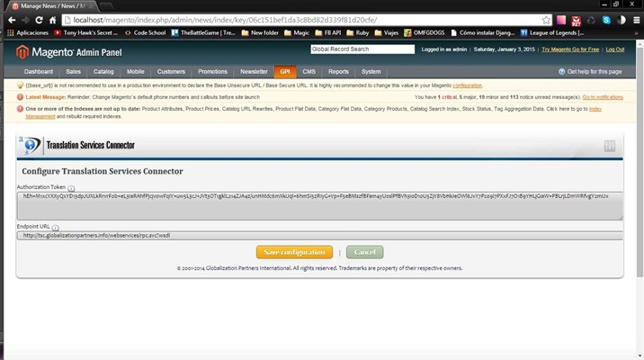Screen dimensions: 644x360
Task: Open TheBattleGame bookmark
Action: pyautogui.click(x=203, y=32)
